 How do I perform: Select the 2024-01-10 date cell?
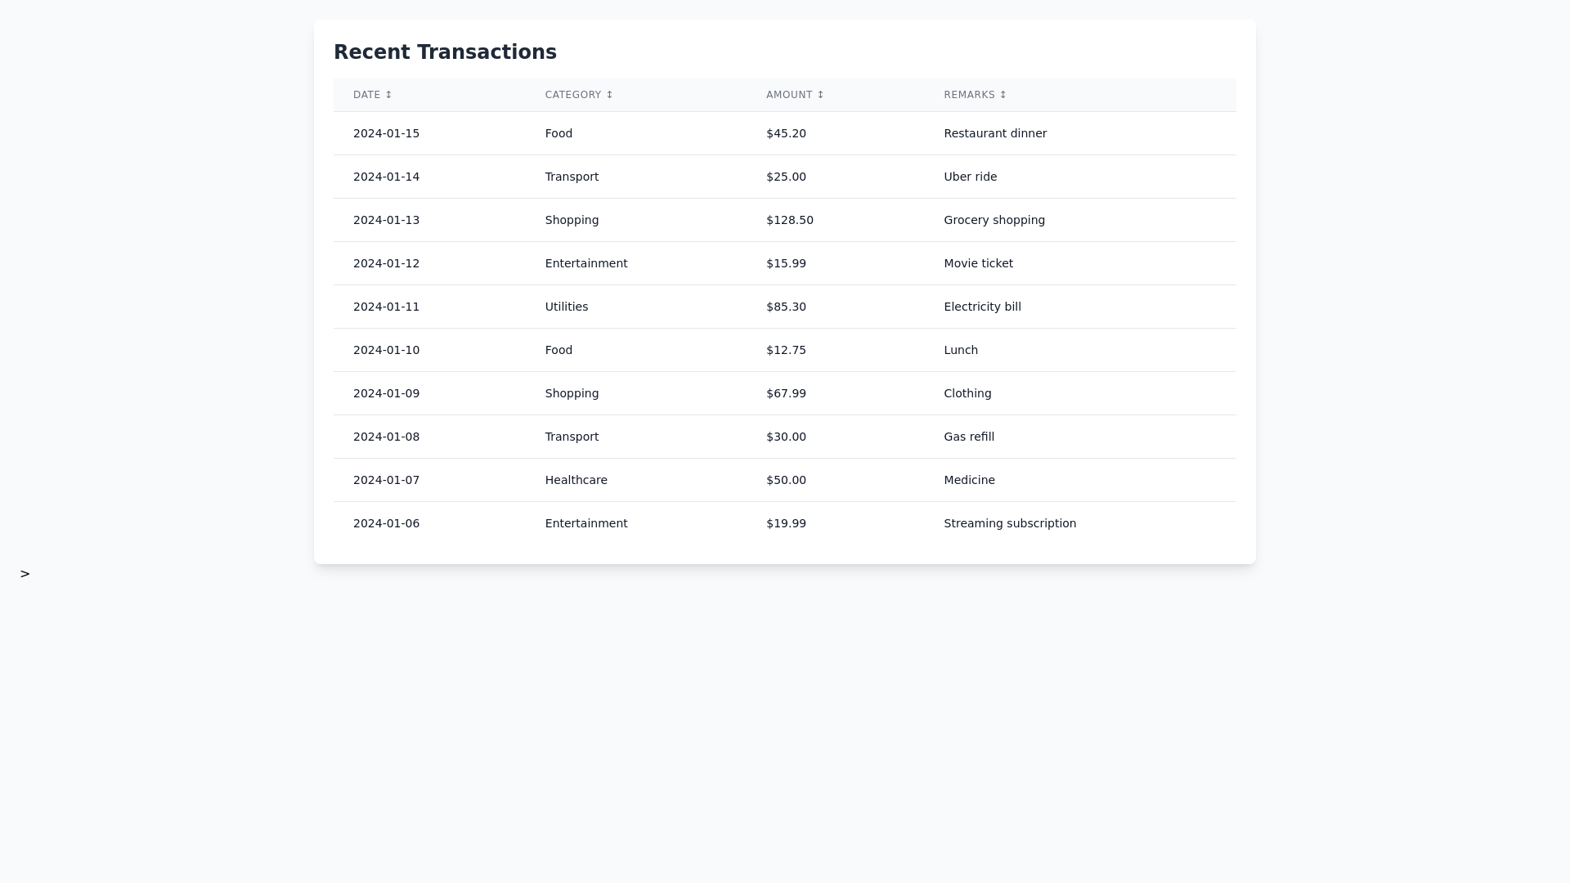386,350
